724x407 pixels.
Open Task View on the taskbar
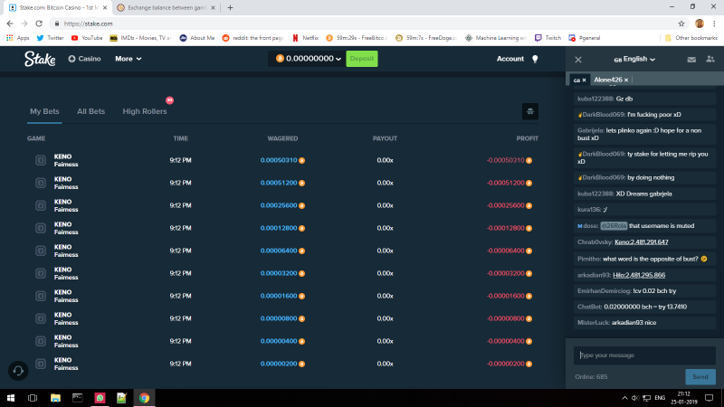[x=33, y=398]
